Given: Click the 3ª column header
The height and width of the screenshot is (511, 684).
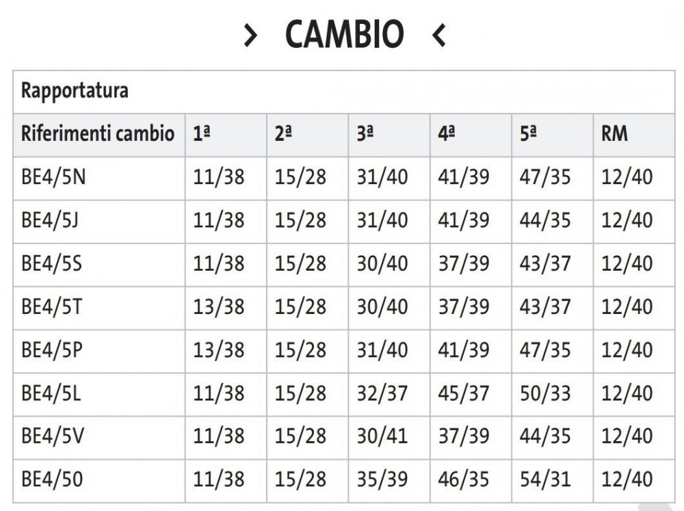Looking at the screenshot, I should click(365, 134).
